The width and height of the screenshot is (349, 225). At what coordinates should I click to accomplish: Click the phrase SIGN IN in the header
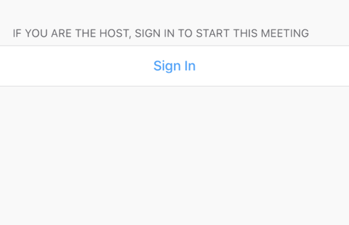(x=154, y=33)
